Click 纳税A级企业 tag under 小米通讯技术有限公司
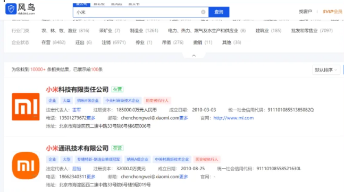 tap(137, 159)
